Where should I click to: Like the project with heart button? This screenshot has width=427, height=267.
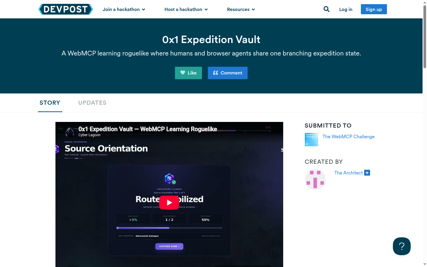point(188,73)
